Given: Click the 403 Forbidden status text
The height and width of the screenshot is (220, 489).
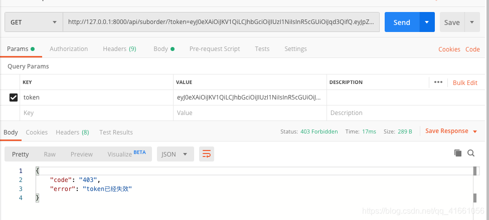Looking at the screenshot, I should coord(319,132).
